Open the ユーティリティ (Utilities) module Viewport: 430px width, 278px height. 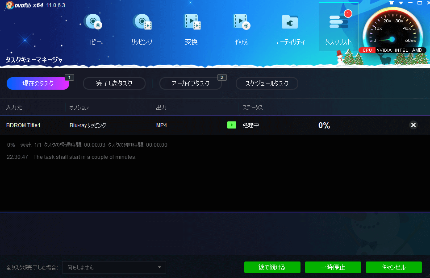coord(290,29)
